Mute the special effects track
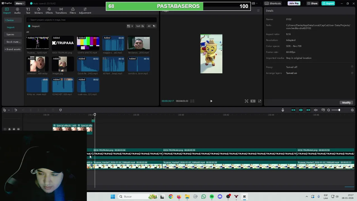357x201 pixels. pyautogui.click(x=18, y=129)
